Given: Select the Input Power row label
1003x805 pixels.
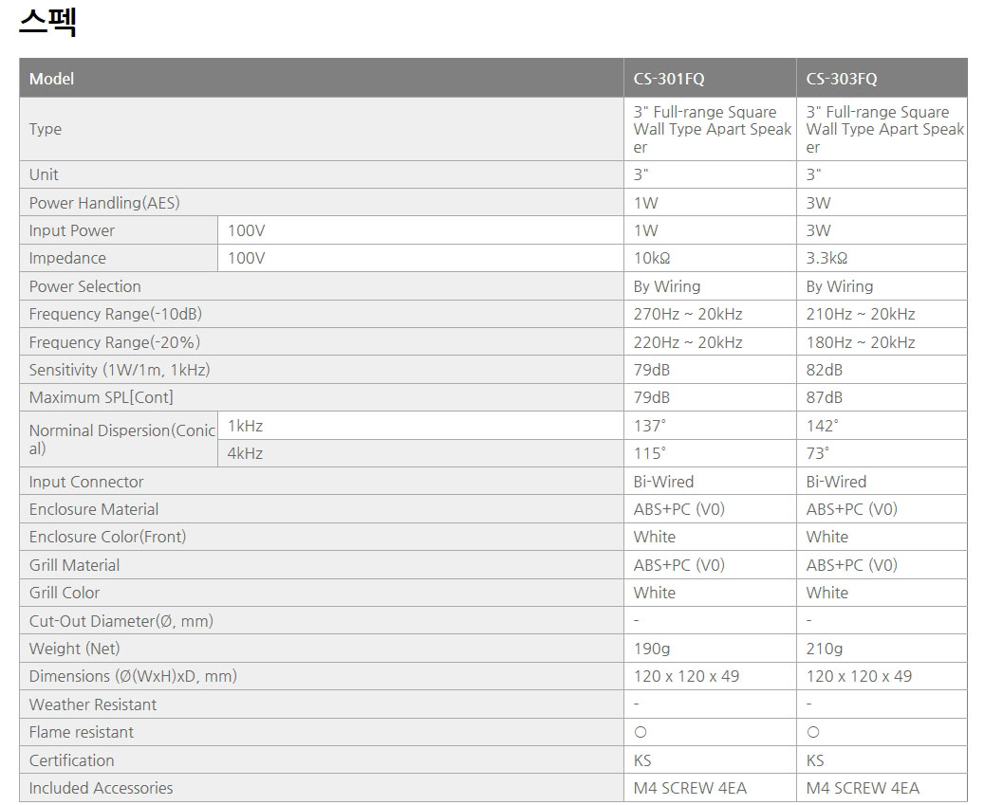Looking at the screenshot, I should [72, 230].
